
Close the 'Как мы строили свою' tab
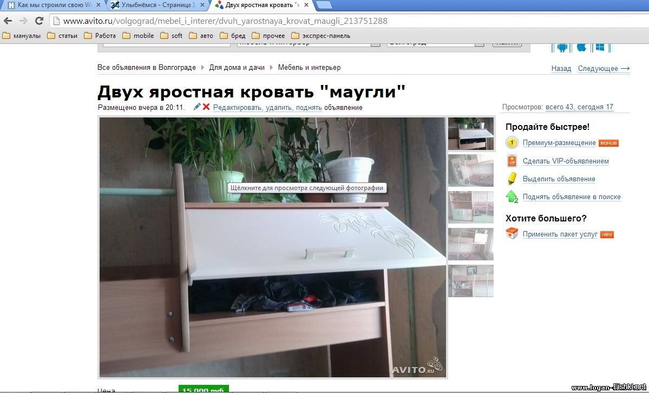(x=98, y=5)
